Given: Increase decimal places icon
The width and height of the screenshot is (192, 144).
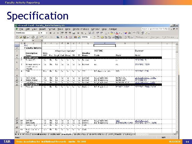Looking at the screenshot, I should (90, 33).
